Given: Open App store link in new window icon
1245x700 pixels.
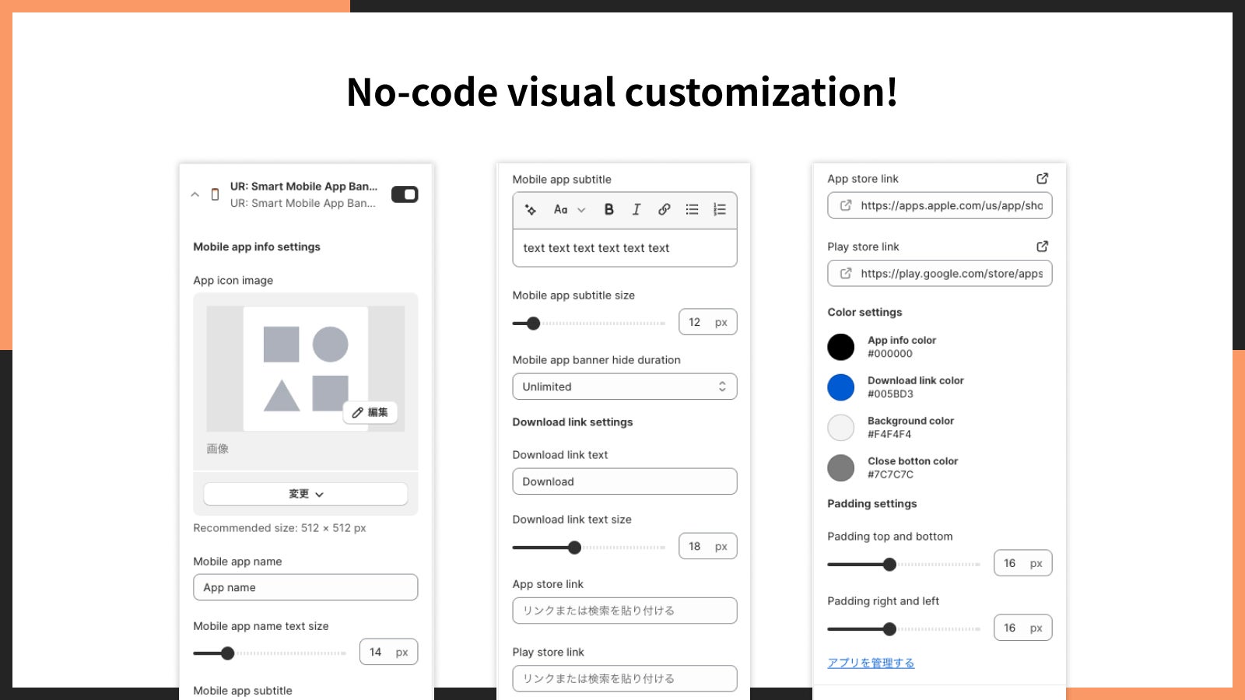Looking at the screenshot, I should (x=1043, y=178).
